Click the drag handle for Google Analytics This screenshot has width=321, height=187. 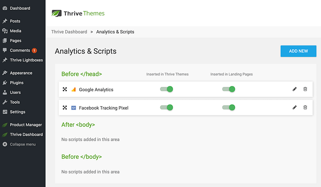tap(65, 89)
